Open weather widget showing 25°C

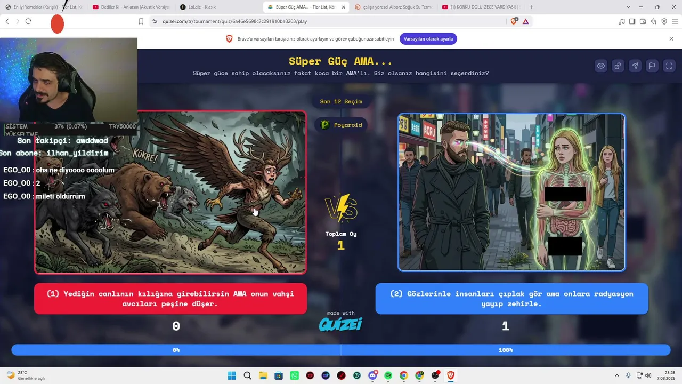pos(26,375)
